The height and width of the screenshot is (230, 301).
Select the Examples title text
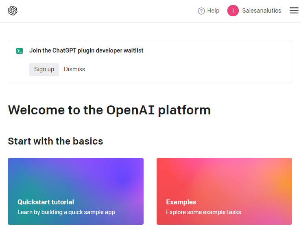click(x=181, y=202)
